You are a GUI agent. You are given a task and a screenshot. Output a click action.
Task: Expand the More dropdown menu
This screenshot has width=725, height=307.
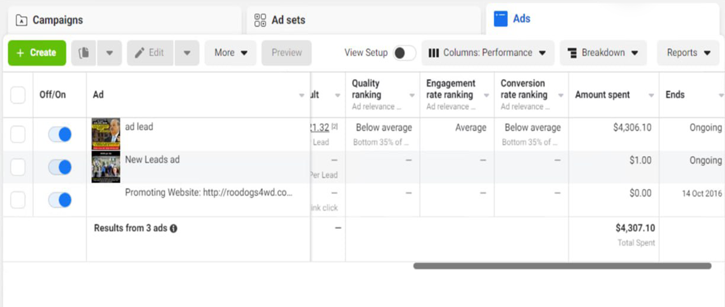pyautogui.click(x=231, y=53)
